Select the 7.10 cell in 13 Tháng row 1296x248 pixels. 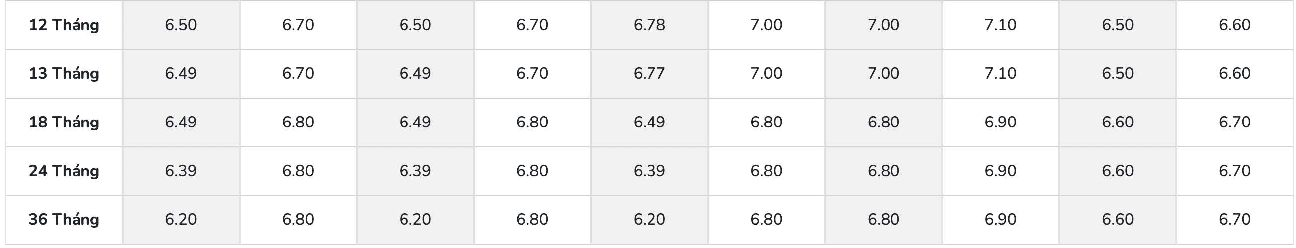[1000, 73]
